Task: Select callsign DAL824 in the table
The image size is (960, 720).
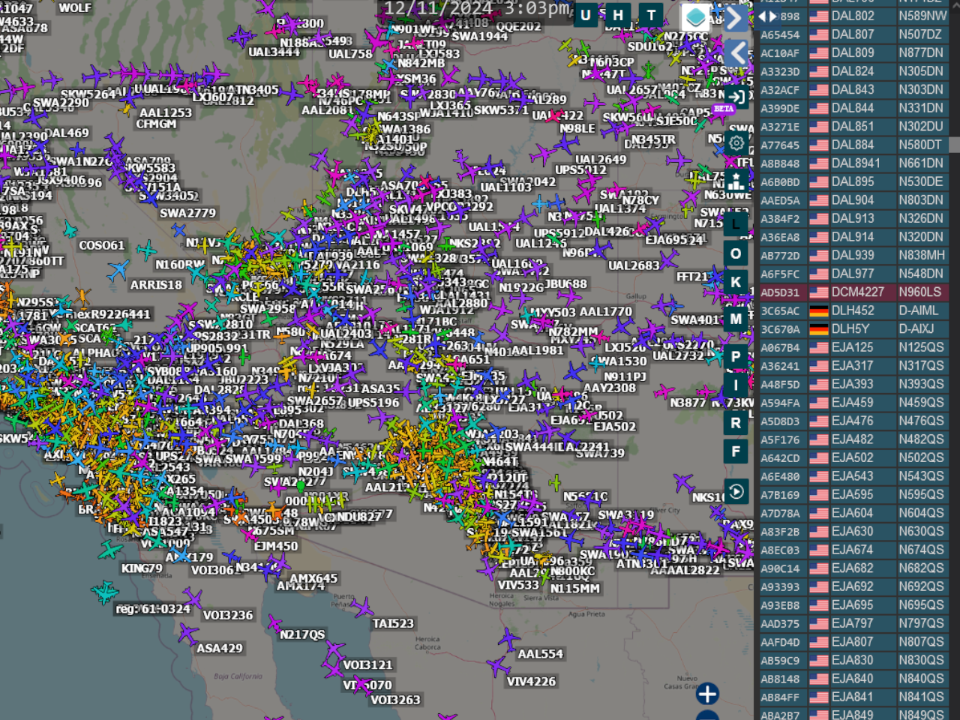Action: click(x=853, y=71)
